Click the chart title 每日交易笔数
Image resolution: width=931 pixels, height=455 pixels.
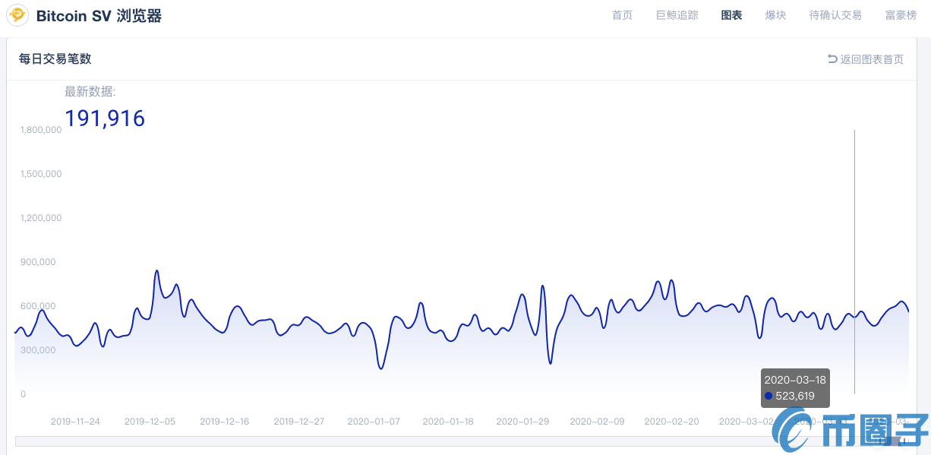(x=54, y=58)
